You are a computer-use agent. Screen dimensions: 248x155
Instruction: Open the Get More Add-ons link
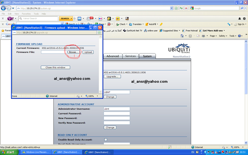[x=212, y=30]
